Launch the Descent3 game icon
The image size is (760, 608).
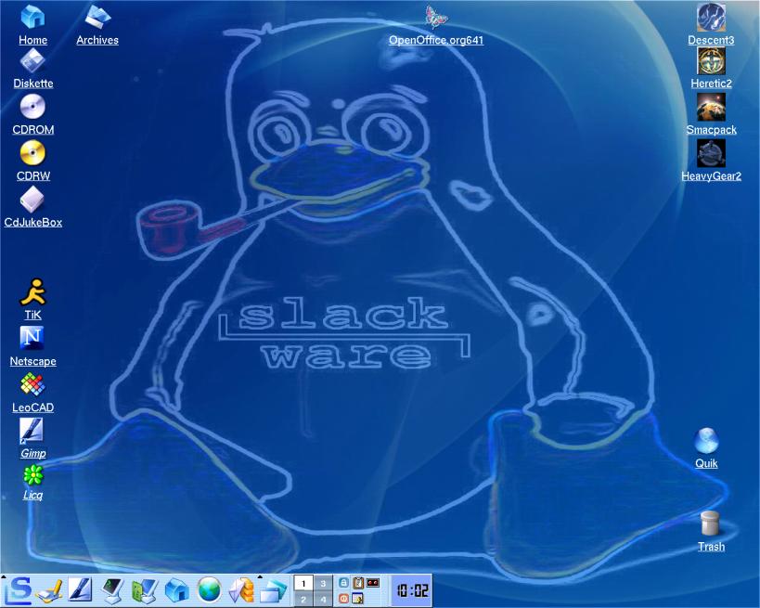(x=711, y=17)
